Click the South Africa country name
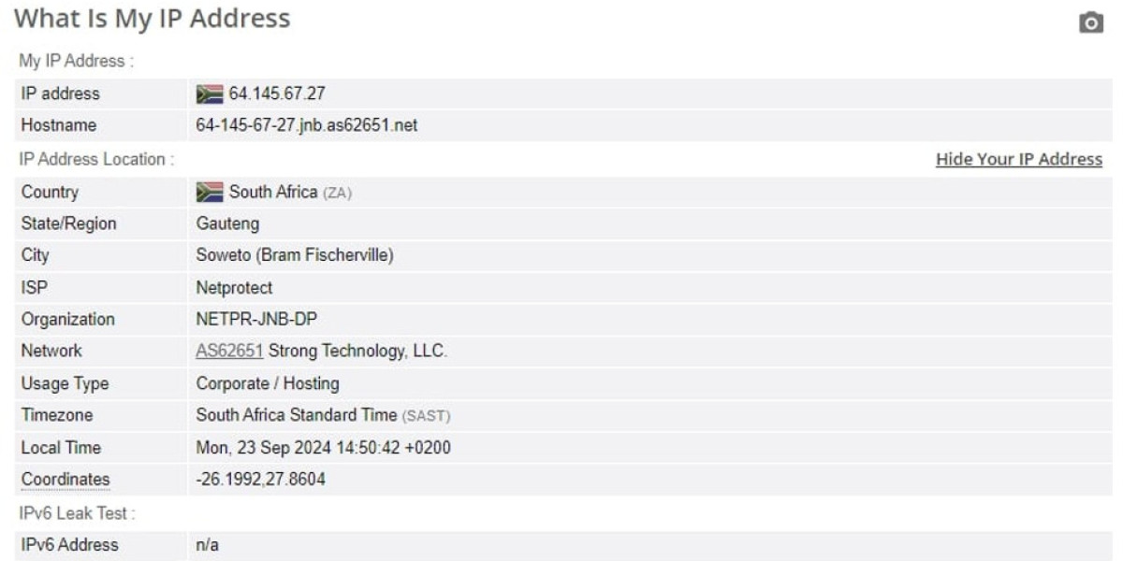Image resolution: width=1123 pixels, height=561 pixels. tap(273, 193)
